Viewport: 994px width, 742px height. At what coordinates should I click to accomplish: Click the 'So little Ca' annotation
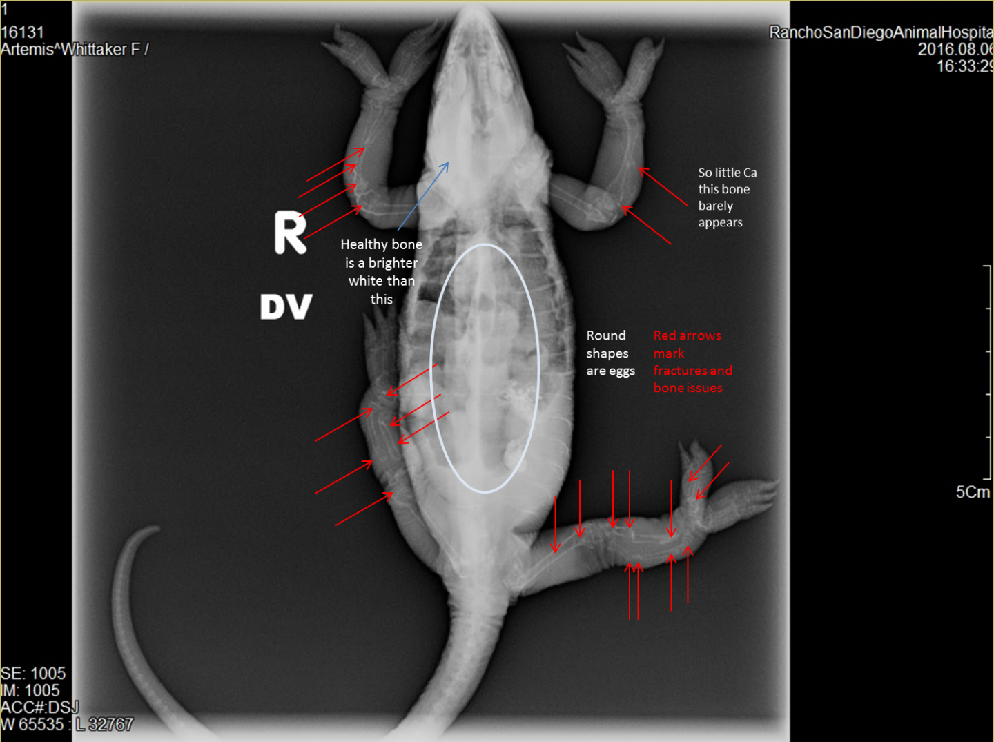[x=727, y=197]
